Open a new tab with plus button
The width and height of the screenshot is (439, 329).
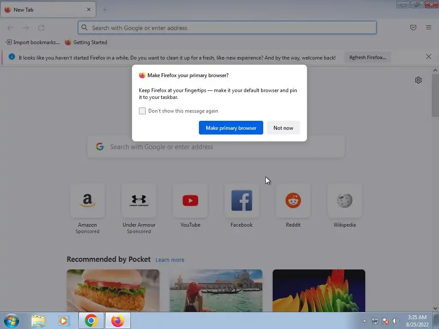(105, 10)
